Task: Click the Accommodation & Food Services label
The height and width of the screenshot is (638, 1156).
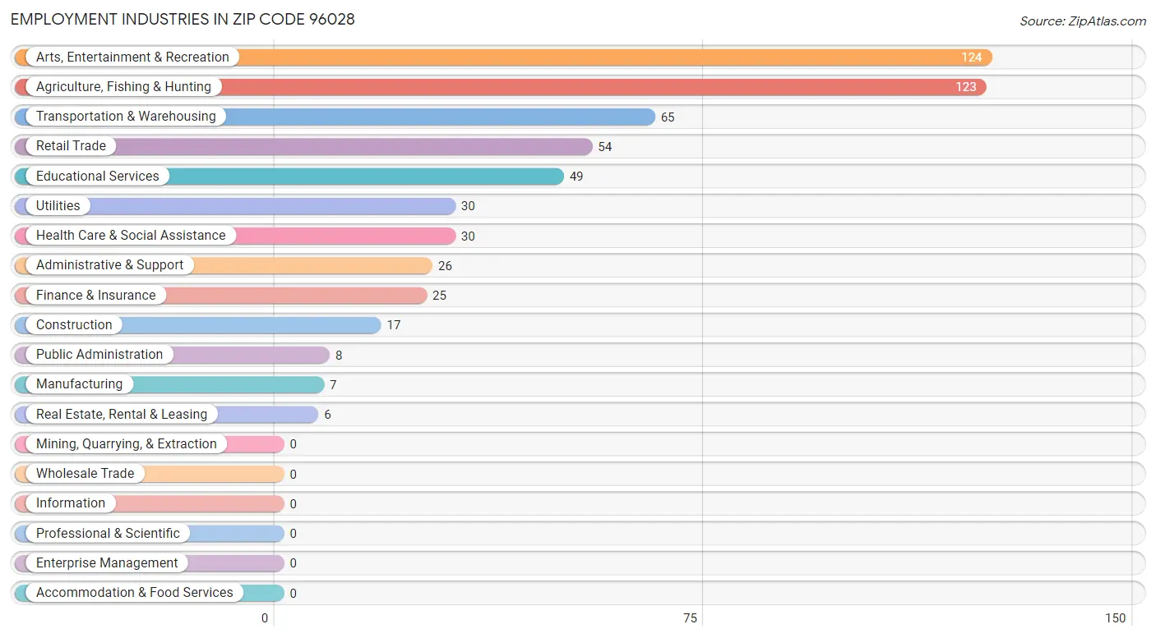Action: click(x=135, y=593)
